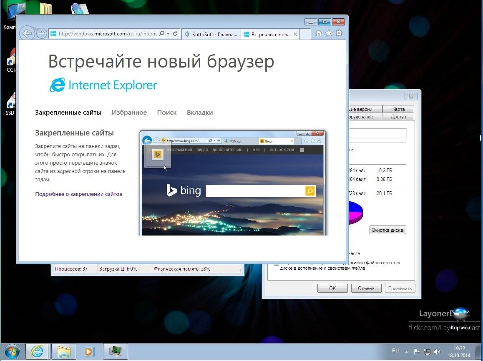Viewport: 483px width, 361px height.
Task: Launch Windows Media Player from the taskbar
Action: (89, 351)
